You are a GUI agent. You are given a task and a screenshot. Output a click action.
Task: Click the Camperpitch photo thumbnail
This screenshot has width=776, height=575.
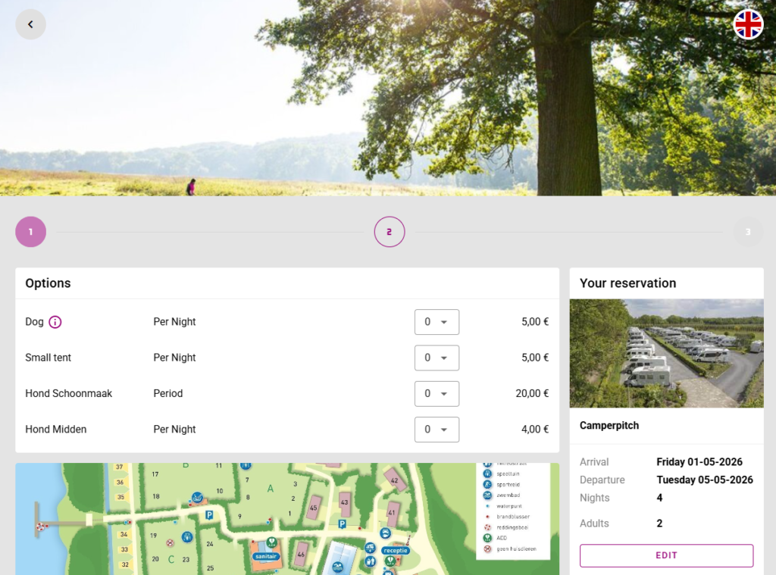(x=666, y=353)
